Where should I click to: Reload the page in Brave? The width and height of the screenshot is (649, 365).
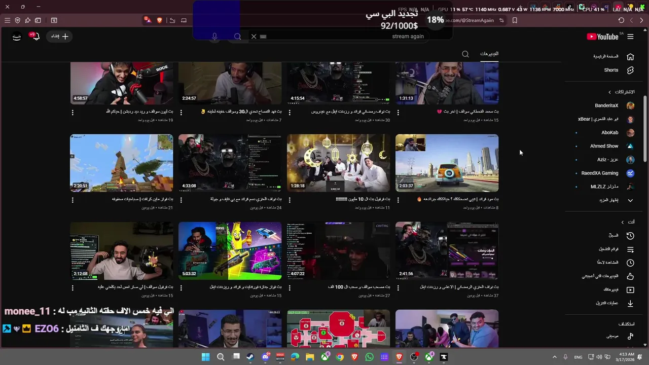(x=621, y=20)
